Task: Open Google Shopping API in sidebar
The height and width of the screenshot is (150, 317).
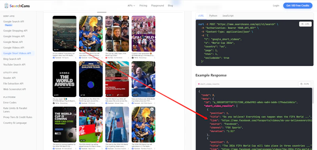Action: [x=15, y=31]
